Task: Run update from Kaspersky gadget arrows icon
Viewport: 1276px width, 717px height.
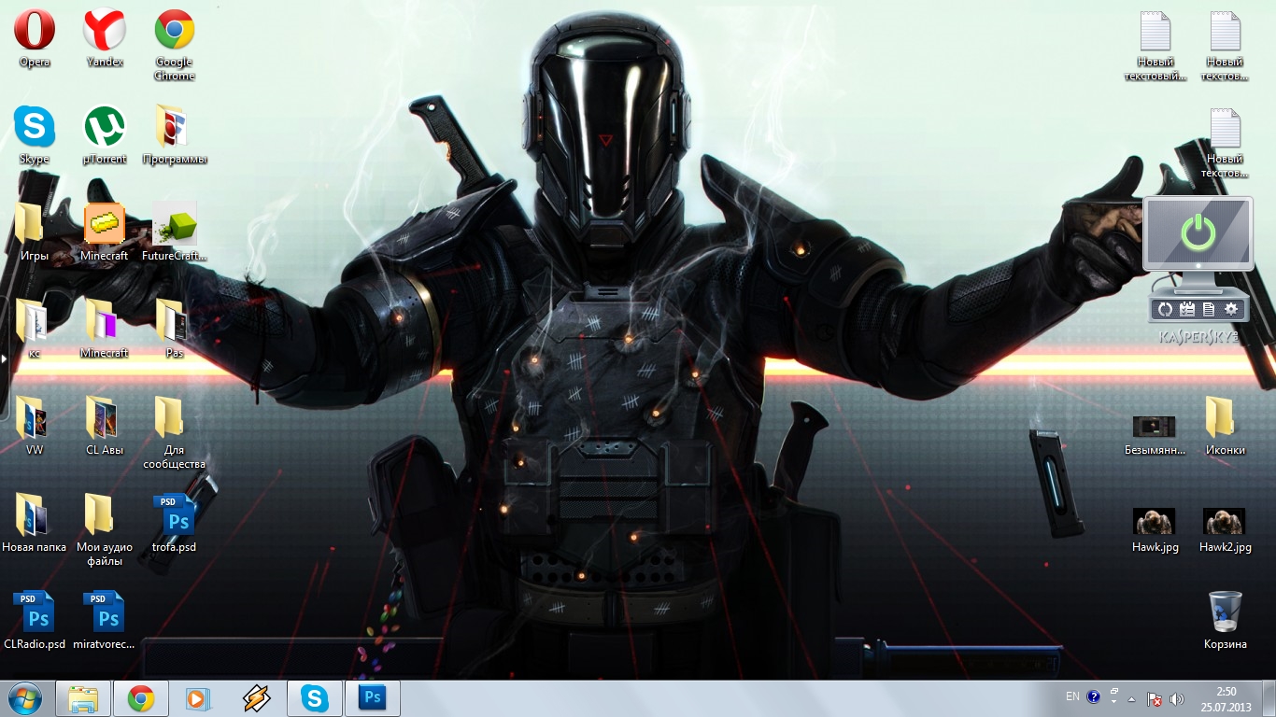Action: pyautogui.click(x=1165, y=309)
